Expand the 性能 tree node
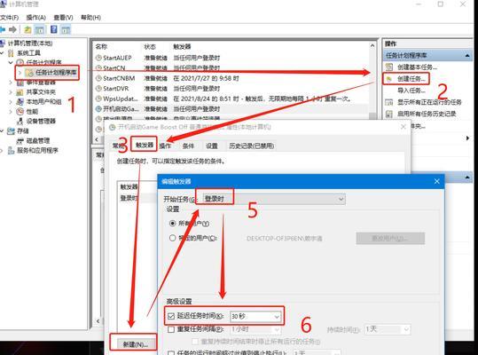Screen dimensions: 478x355 11,111
